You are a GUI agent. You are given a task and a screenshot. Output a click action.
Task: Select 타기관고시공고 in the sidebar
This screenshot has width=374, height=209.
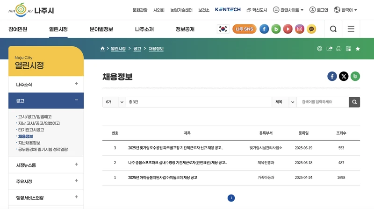(x=31, y=130)
